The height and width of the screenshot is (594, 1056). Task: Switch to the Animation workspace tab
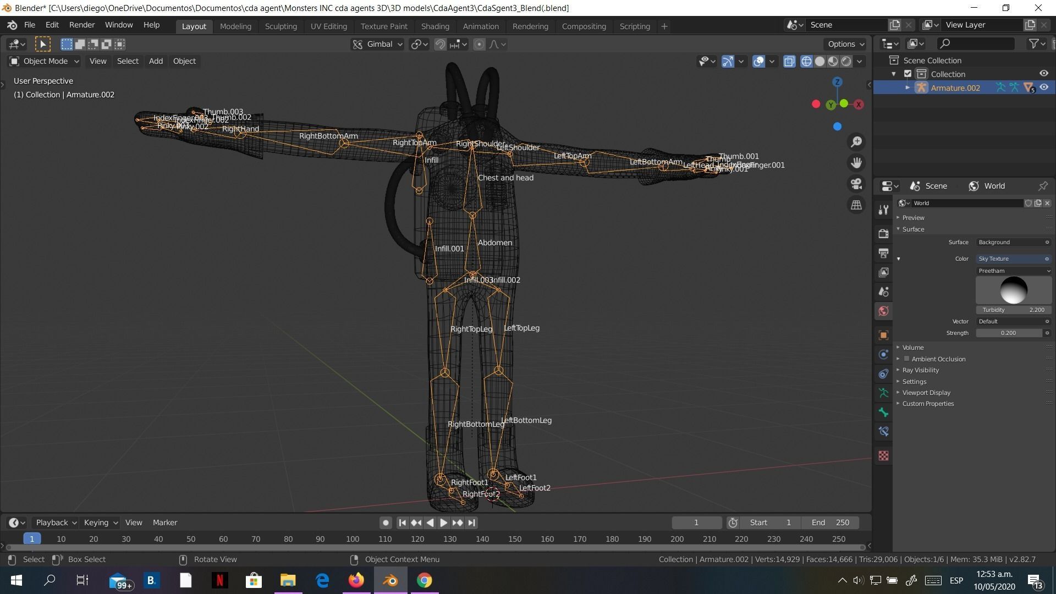(481, 26)
